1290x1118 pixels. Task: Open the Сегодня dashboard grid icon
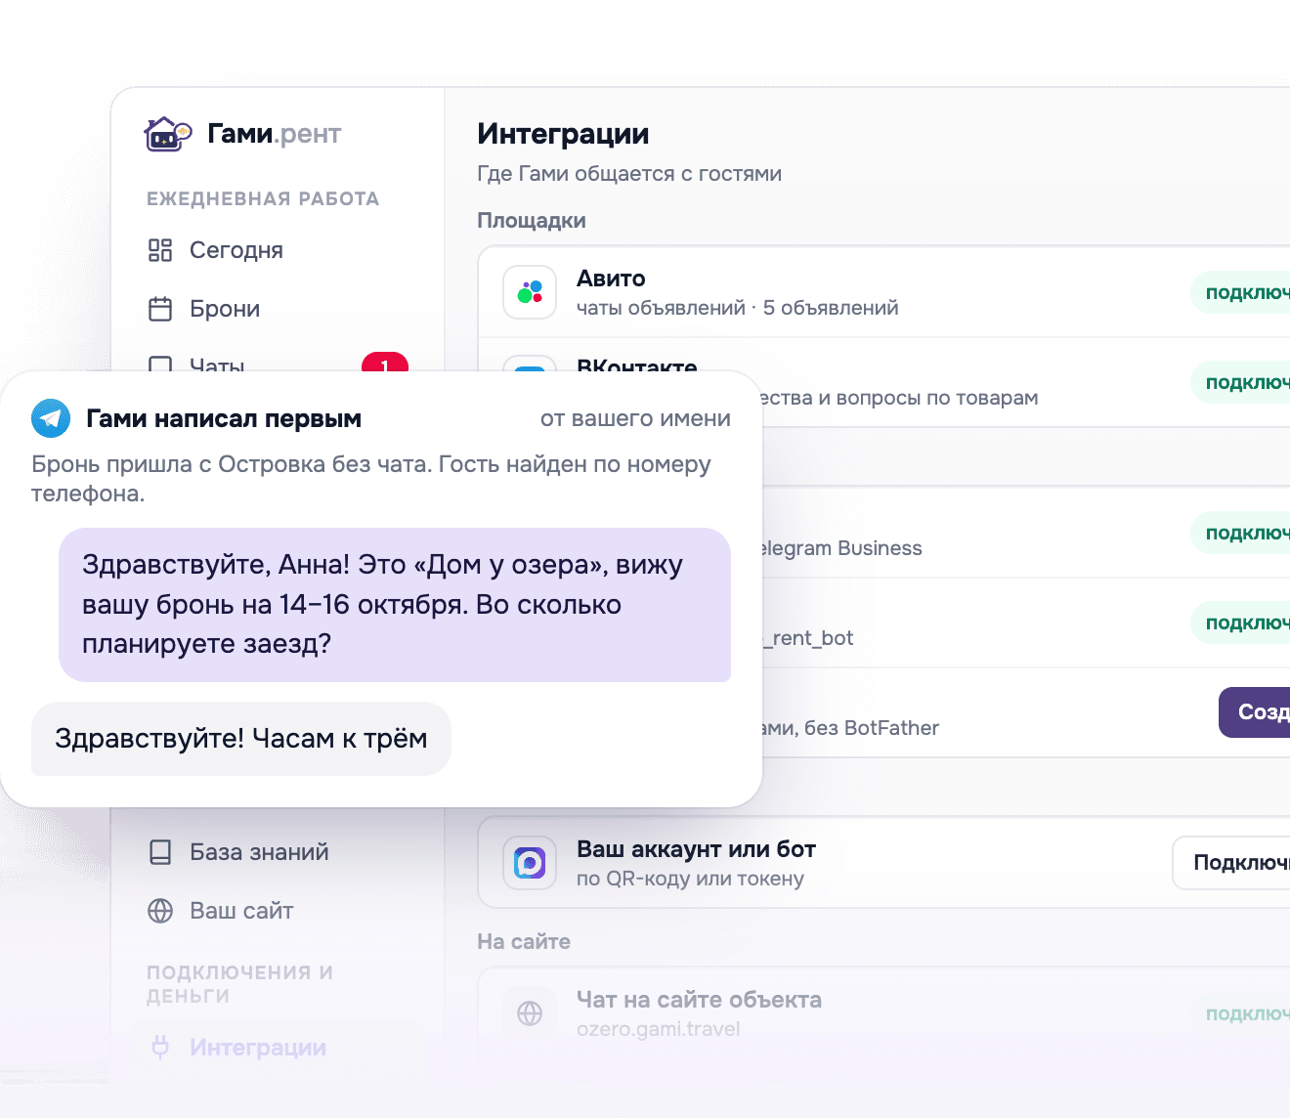(160, 250)
